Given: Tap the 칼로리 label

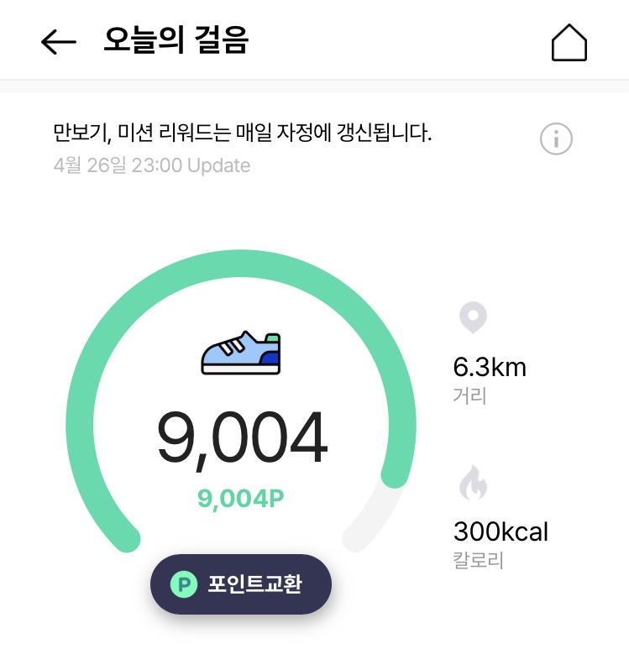Looking at the screenshot, I should pyautogui.click(x=478, y=559).
